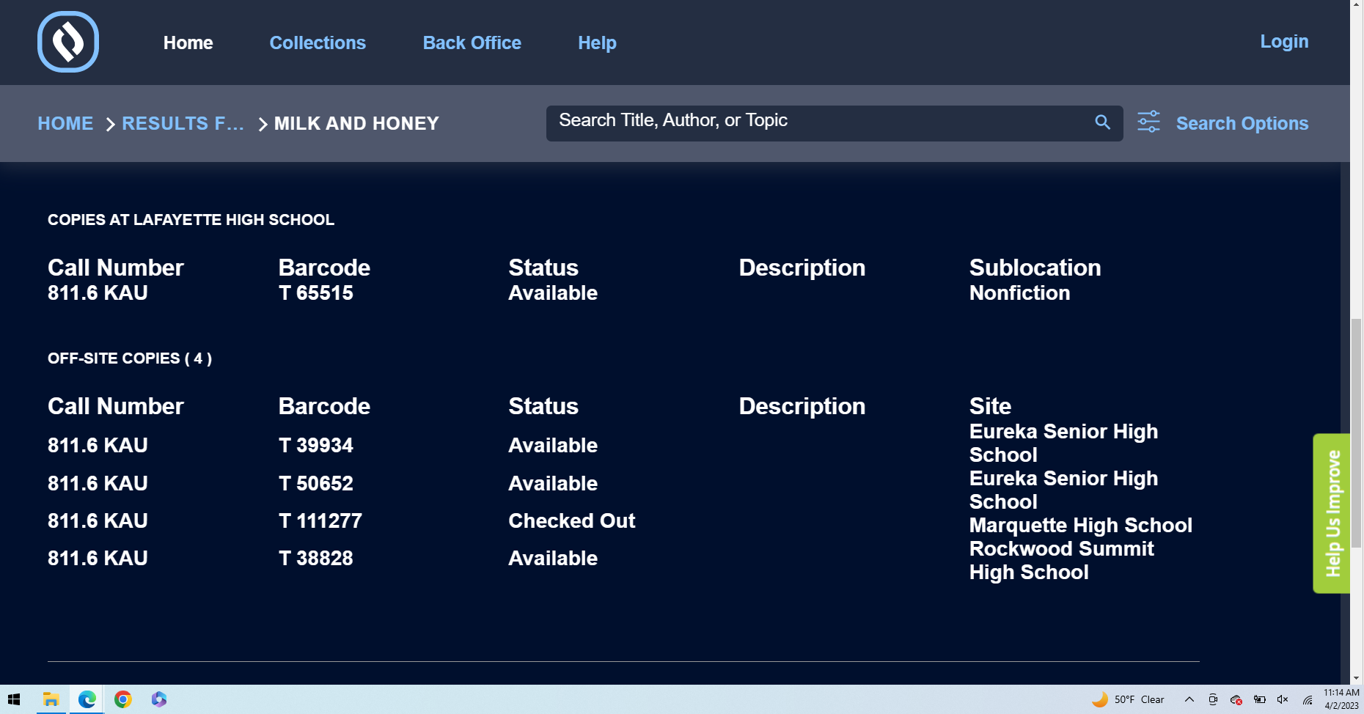
Task: Select barcode T 65515
Action: tap(315, 292)
